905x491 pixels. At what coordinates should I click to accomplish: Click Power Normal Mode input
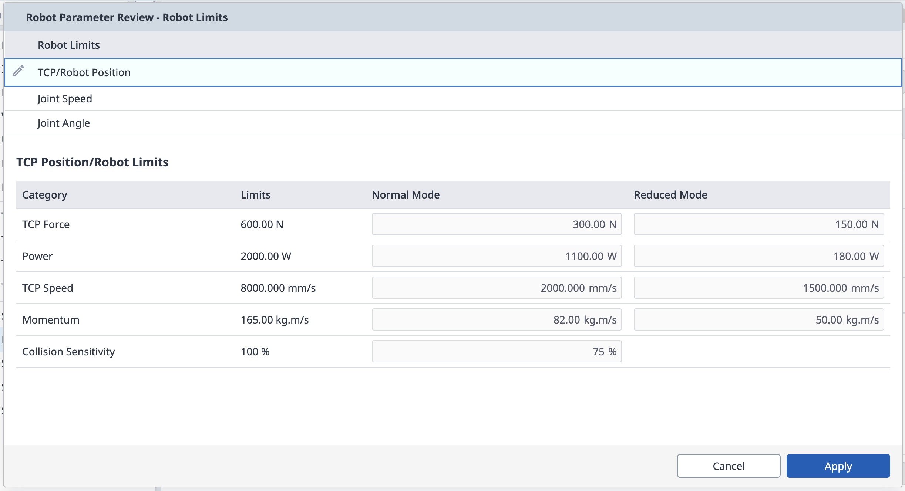click(497, 256)
